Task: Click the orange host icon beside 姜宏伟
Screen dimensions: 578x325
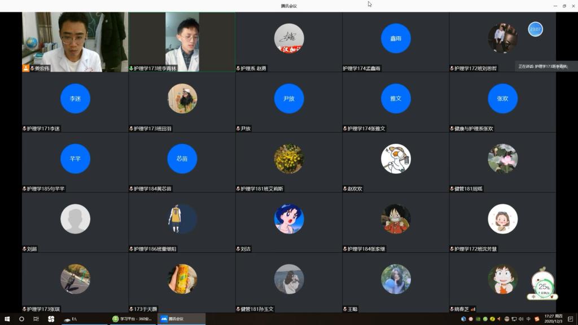Action: 25,68
